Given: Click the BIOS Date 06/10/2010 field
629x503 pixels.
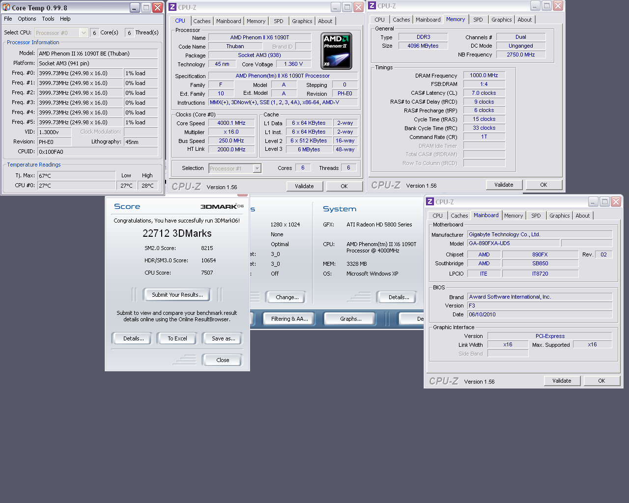Looking at the screenshot, I should click(540, 315).
